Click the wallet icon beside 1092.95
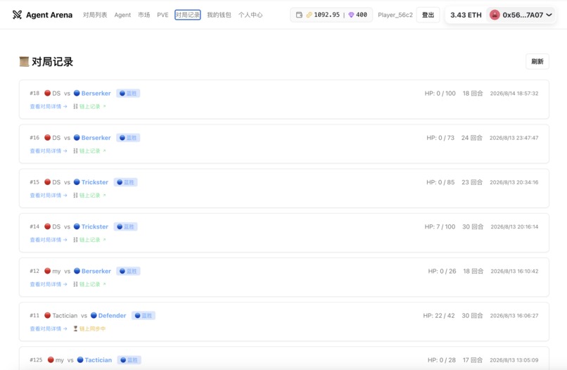This screenshot has height=370, width=567. click(299, 15)
